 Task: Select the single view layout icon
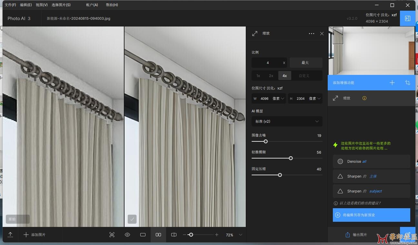click(143, 235)
